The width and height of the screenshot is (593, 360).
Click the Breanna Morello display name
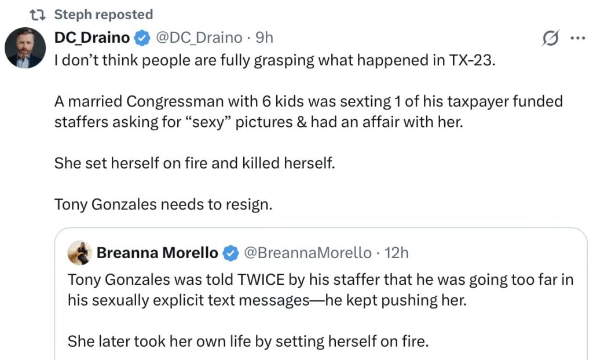[x=158, y=253]
